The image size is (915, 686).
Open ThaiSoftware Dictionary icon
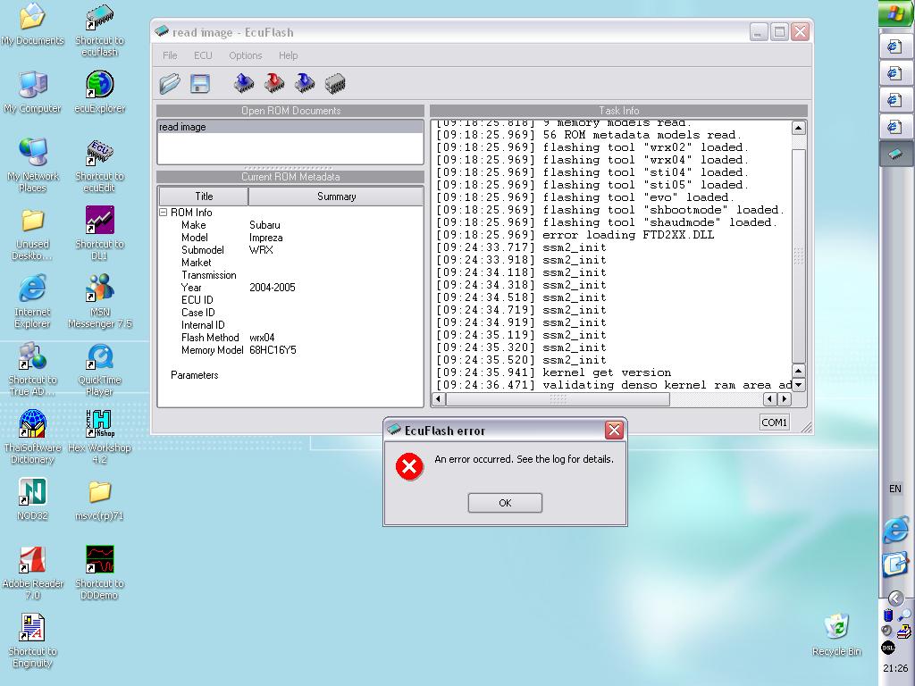pyautogui.click(x=32, y=438)
